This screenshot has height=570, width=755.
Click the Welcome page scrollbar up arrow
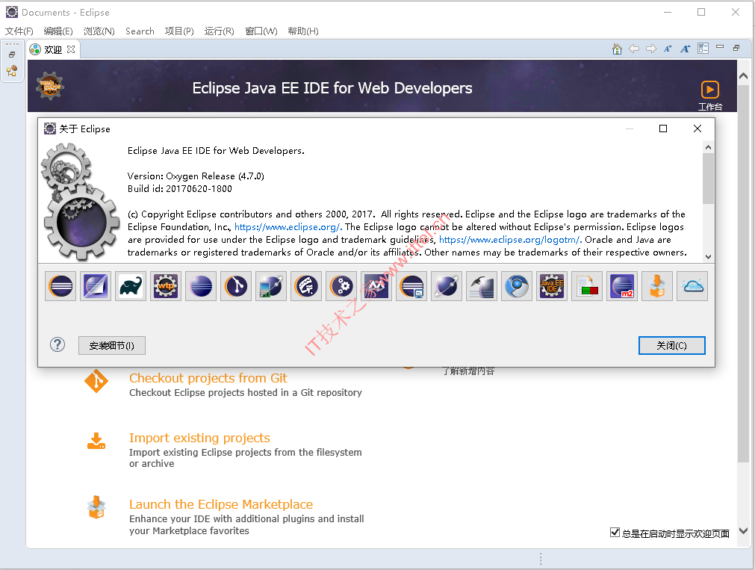click(744, 76)
